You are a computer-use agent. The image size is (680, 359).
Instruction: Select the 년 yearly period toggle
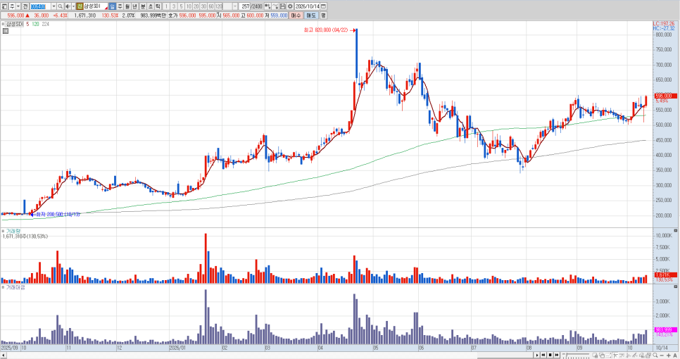(135, 6)
